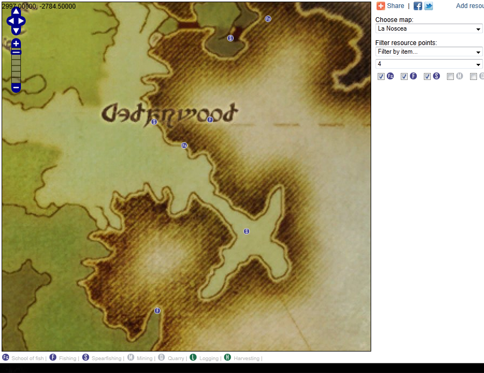The image size is (484, 373).
Task: Share the map on Twitter
Action: pyautogui.click(x=428, y=6)
